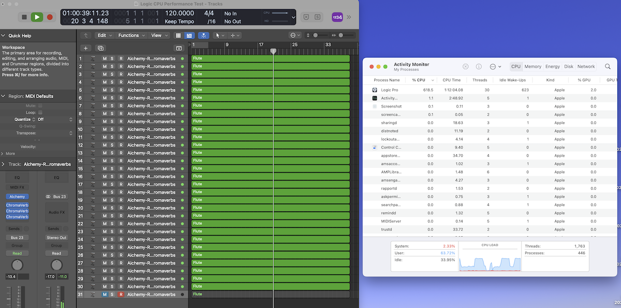Open the LCD display mode dropdown arrow
Image resolution: width=621 pixels, height=308 pixels.
point(293,17)
